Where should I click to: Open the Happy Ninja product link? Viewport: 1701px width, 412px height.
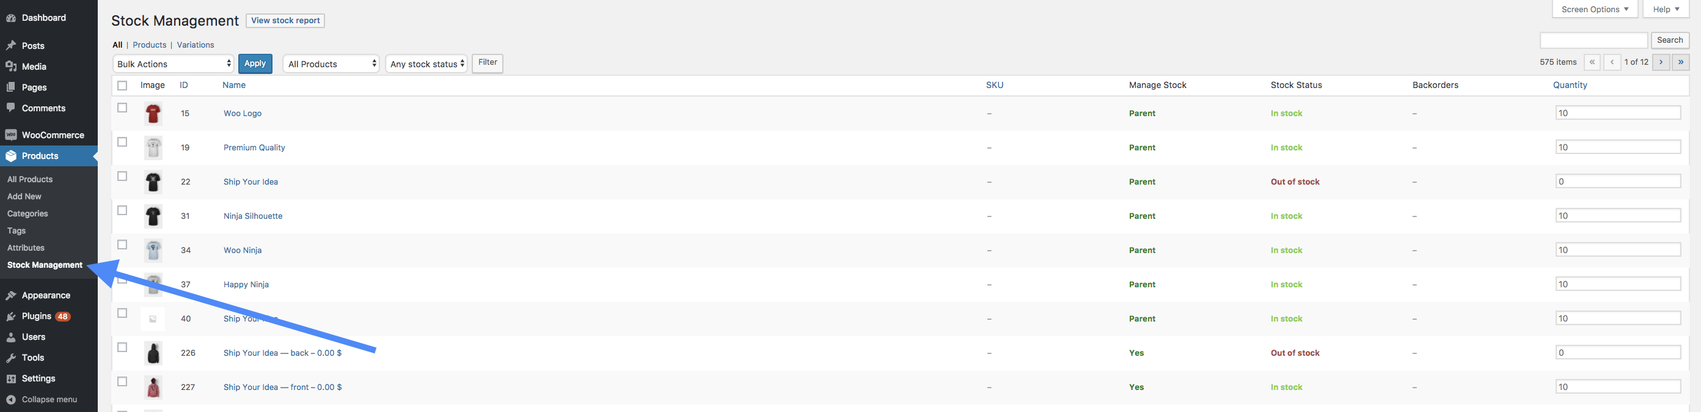pos(246,285)
